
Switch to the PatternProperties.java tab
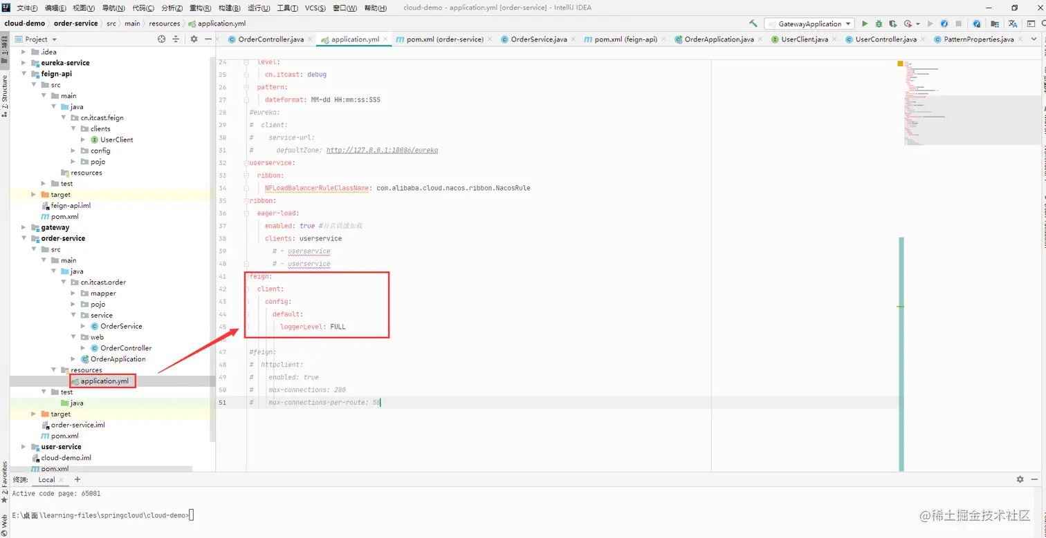click(x=979, y=39)
